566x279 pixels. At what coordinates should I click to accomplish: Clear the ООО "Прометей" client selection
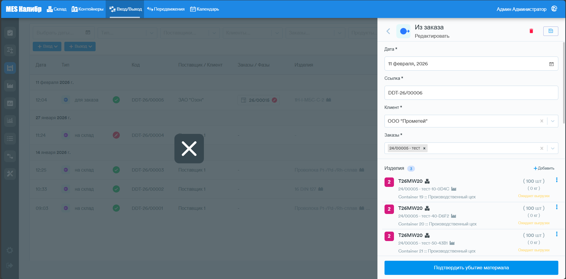pos(542,121)
